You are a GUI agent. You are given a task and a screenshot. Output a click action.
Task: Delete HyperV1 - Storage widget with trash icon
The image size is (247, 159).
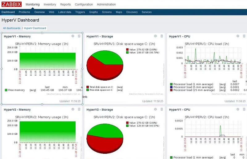point(161,36)
